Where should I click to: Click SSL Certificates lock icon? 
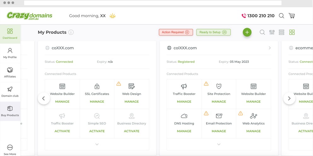97,86
